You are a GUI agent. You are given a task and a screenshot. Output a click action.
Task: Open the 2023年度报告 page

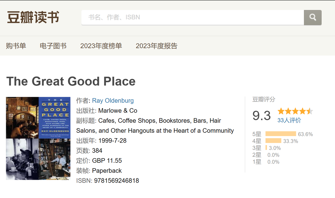point(157,46)
